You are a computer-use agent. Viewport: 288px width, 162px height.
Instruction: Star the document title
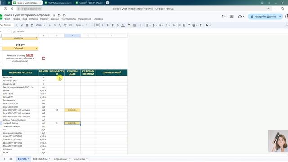coord(54,15)
